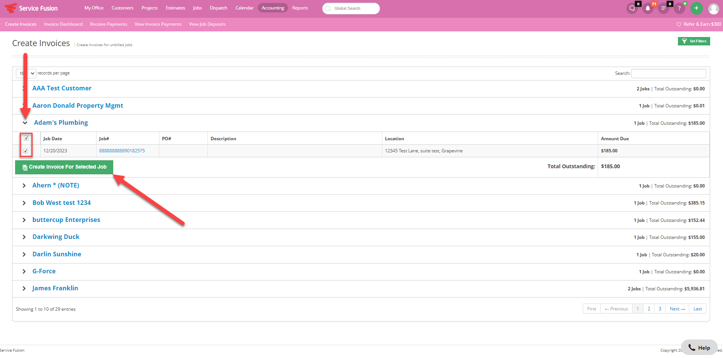723x358 pixels.
Task: Expand the Ahern * (NOTE) row chevron
Action: tap(24, 186)
